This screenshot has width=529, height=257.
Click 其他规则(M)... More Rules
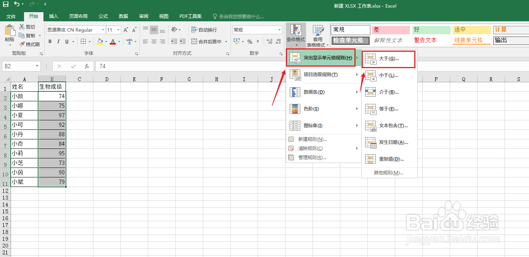coord(389,173)
